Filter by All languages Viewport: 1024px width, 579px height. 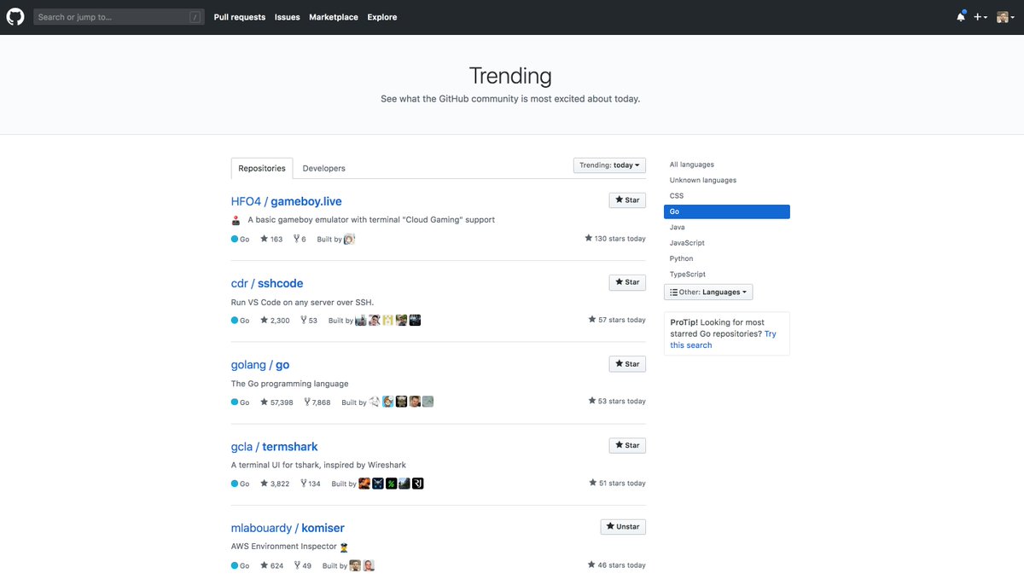click(x=692, y=165)
